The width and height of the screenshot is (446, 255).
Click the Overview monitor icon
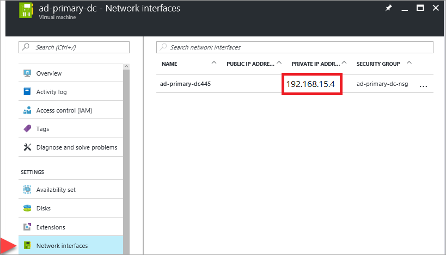tap(27, 73)
